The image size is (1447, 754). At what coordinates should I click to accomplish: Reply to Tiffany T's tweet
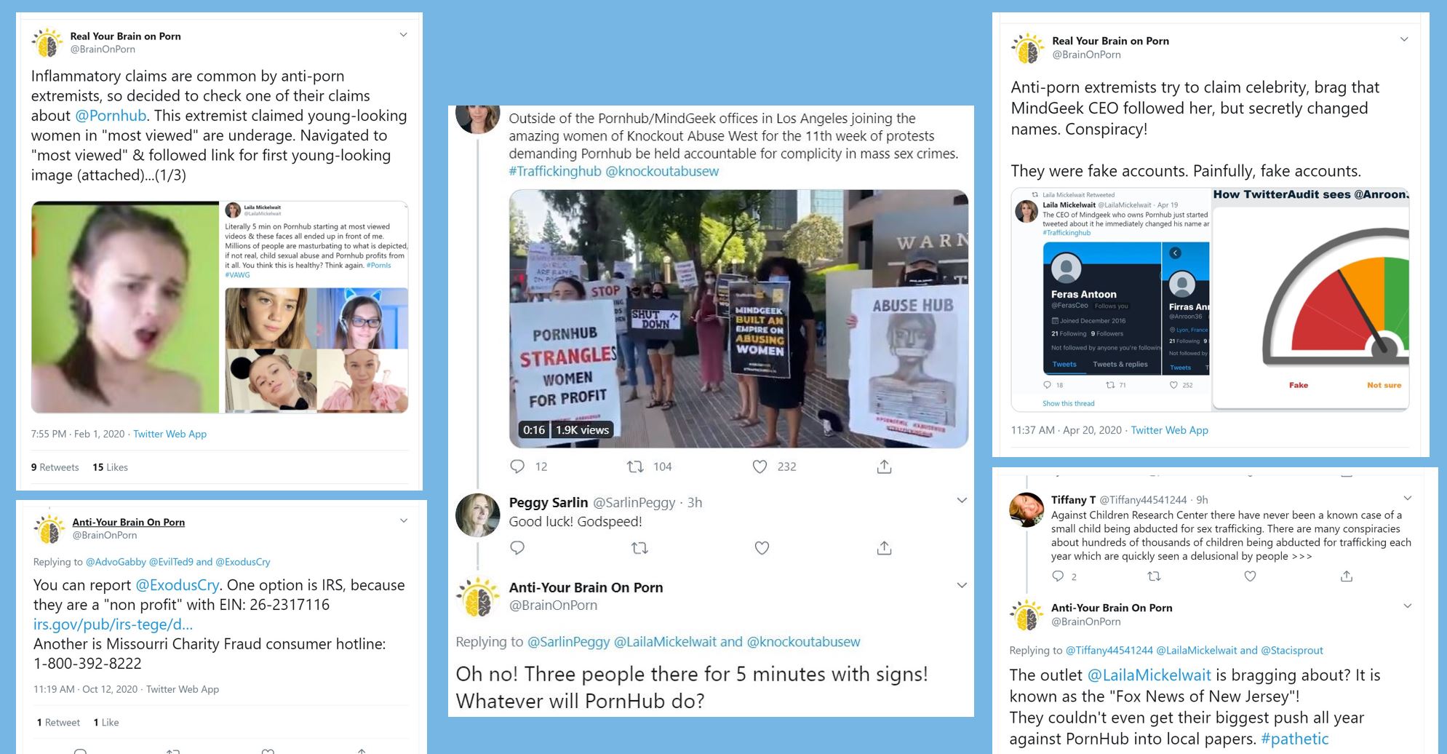1058,576
